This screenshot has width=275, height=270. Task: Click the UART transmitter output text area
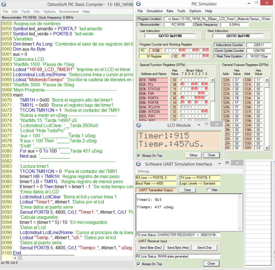(x=189, y=213)
